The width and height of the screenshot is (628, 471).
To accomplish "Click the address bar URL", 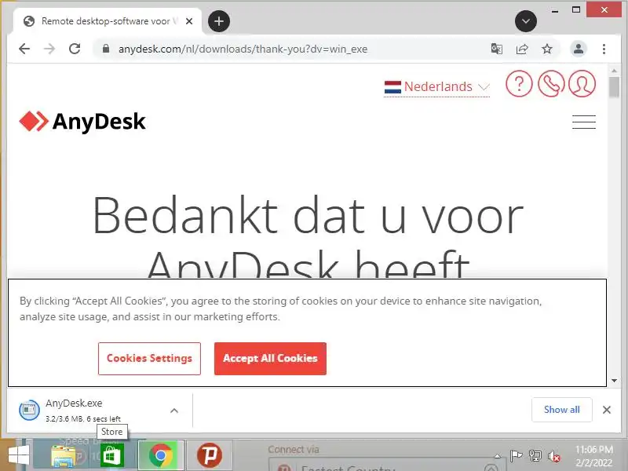I will pos(243,49).
